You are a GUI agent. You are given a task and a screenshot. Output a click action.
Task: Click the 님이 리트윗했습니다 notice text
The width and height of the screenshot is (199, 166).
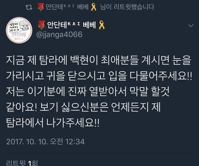127,7
